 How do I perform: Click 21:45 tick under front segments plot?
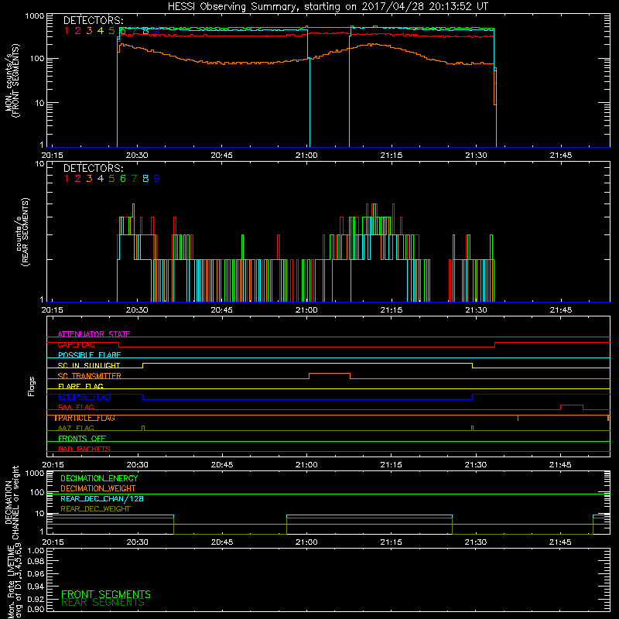point(560,156)
